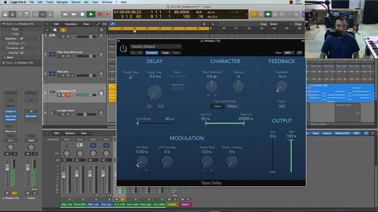Open Editors scissors button in control bar
The width and height of the screenshot is (378, 212).
(50, 14)
